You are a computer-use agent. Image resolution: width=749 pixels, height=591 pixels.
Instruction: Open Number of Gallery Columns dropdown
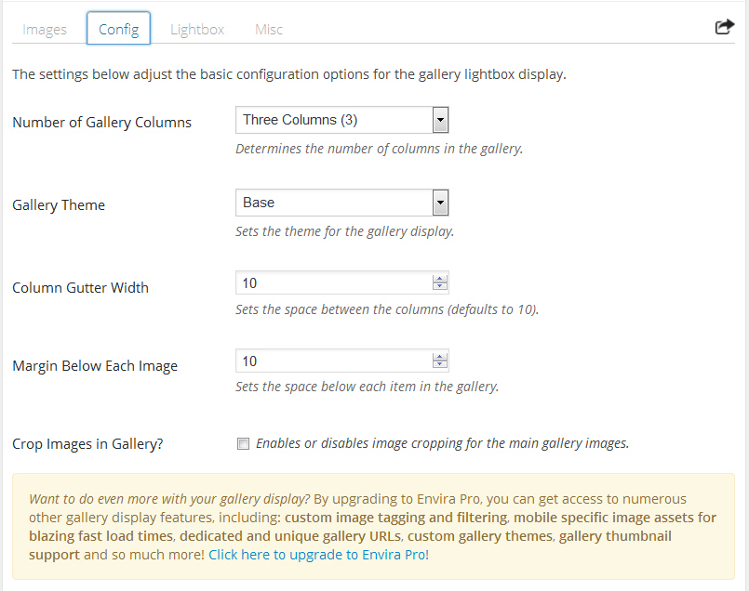click(342, 120)
